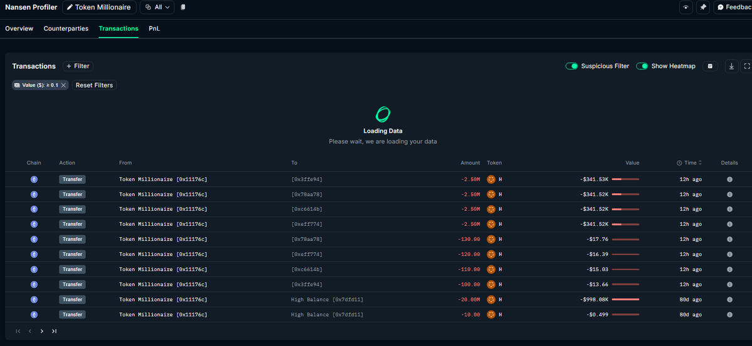752x346 pixels.
Task: Open details info for the -$16.39 transaction
Action: click(729, 255)
